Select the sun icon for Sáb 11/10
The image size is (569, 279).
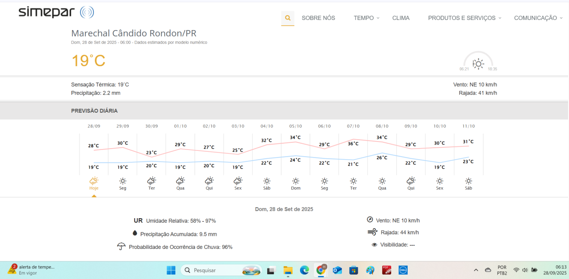coord(469,181)
